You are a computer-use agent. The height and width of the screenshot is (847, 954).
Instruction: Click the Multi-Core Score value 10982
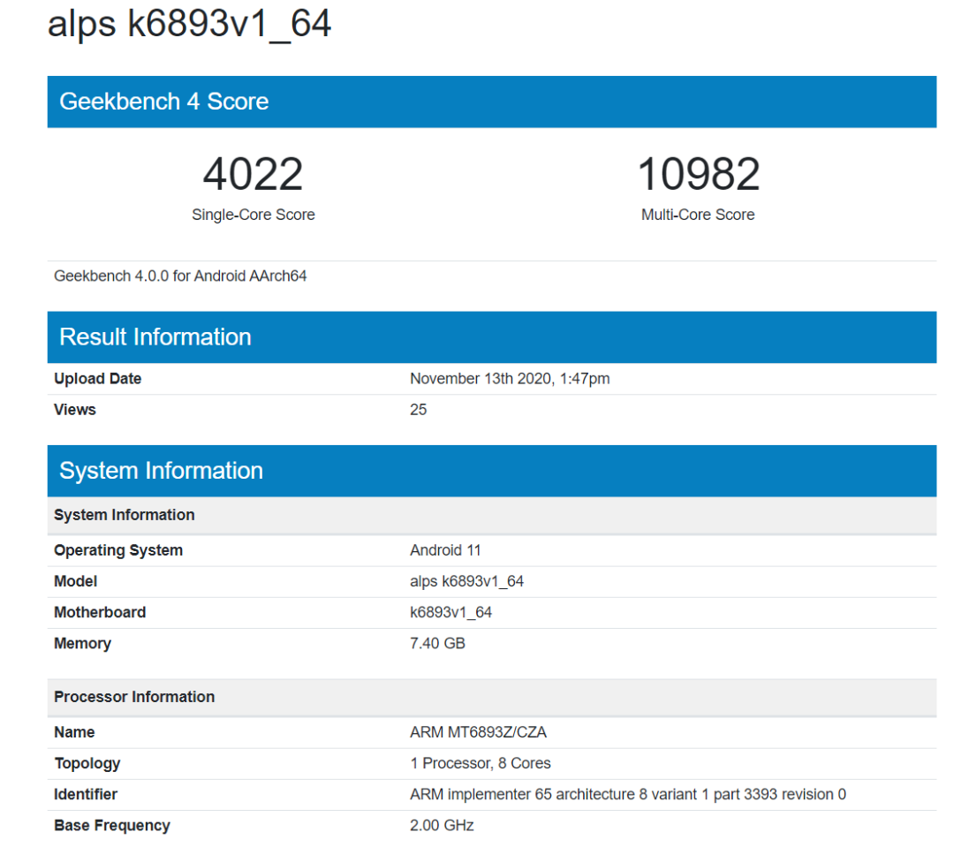click(x=698, y=175)
